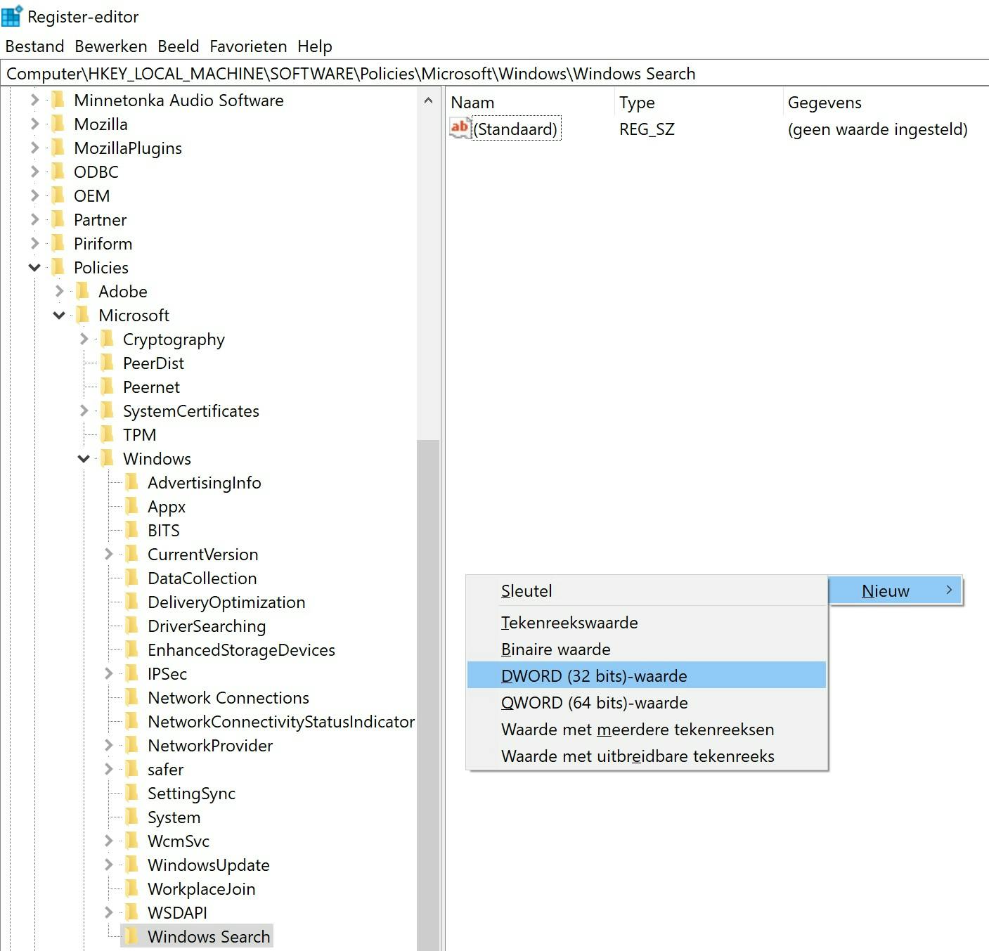Open the Beeld menu

coord(179,46)
